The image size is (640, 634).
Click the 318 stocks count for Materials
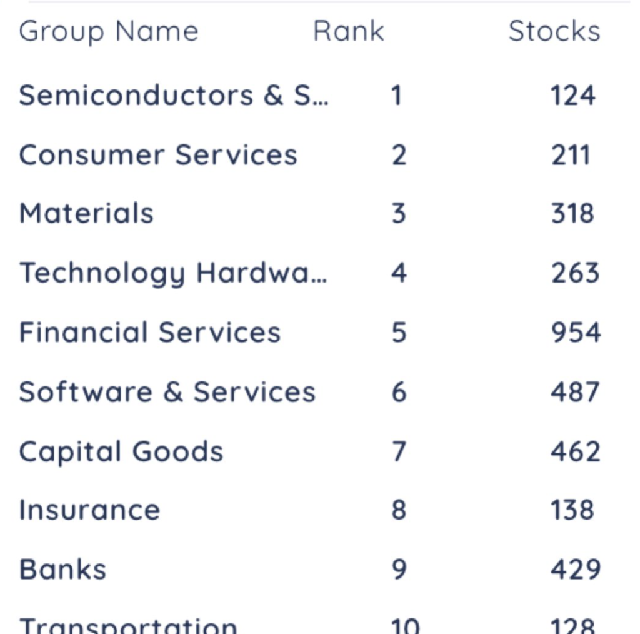pyautogui.click(x=572, y=214)
